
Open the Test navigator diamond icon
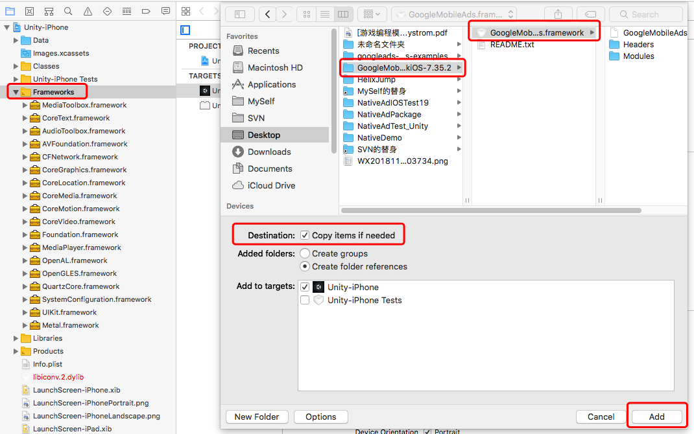107,12
